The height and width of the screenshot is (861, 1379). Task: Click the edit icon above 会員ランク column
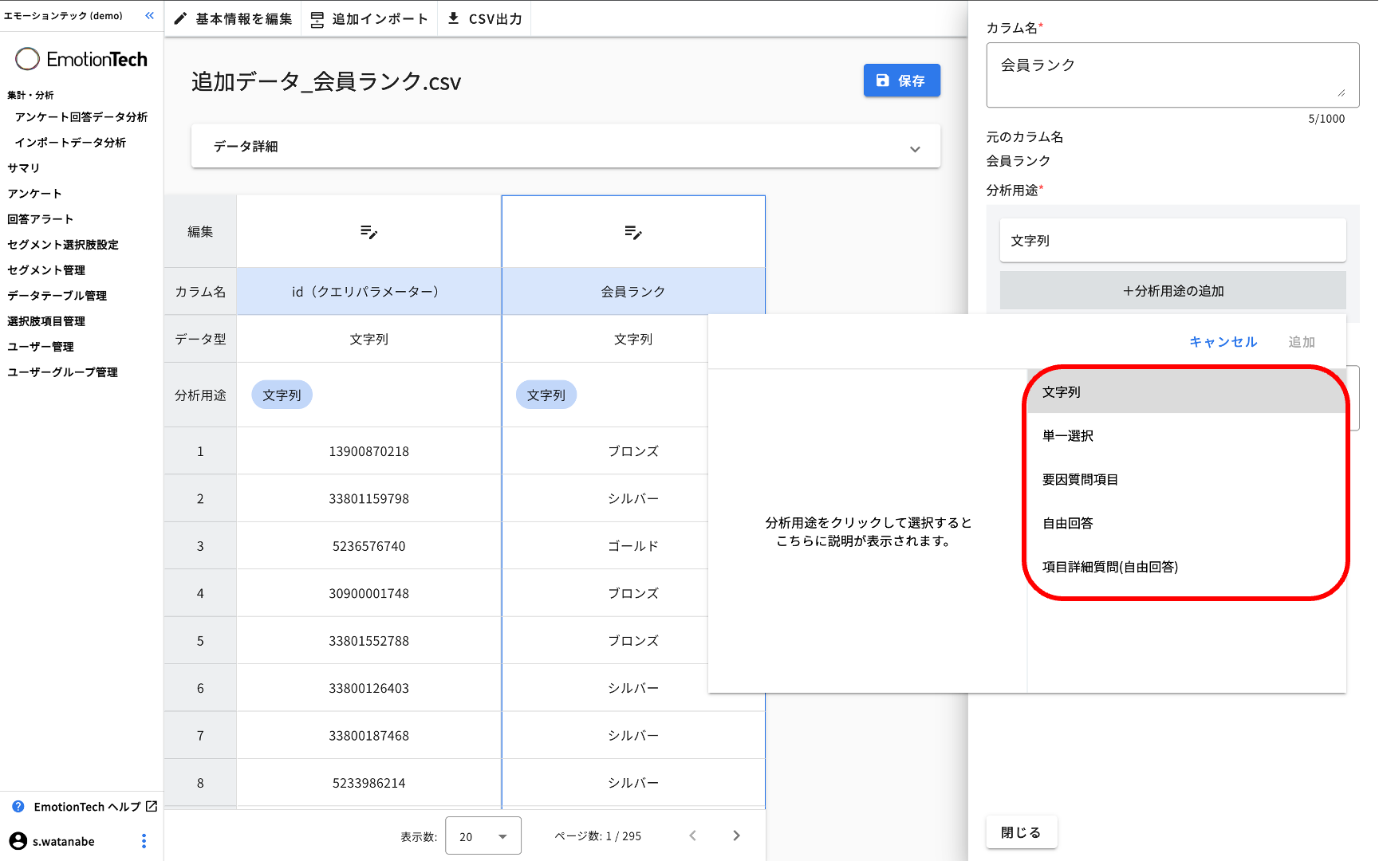pos(633,232)
